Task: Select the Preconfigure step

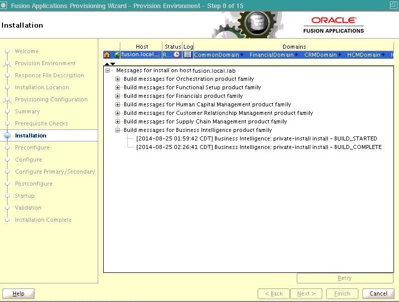Action: click(x=32, y=147)
